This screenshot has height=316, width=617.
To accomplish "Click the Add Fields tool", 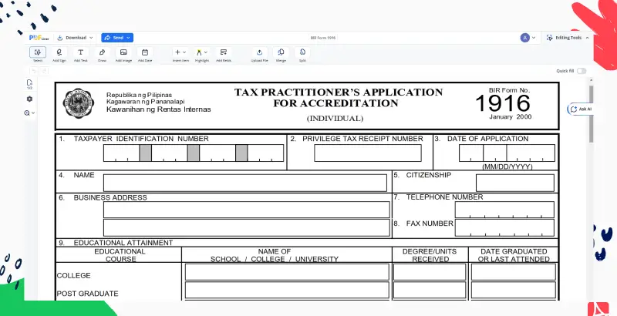I will [224, 52].
